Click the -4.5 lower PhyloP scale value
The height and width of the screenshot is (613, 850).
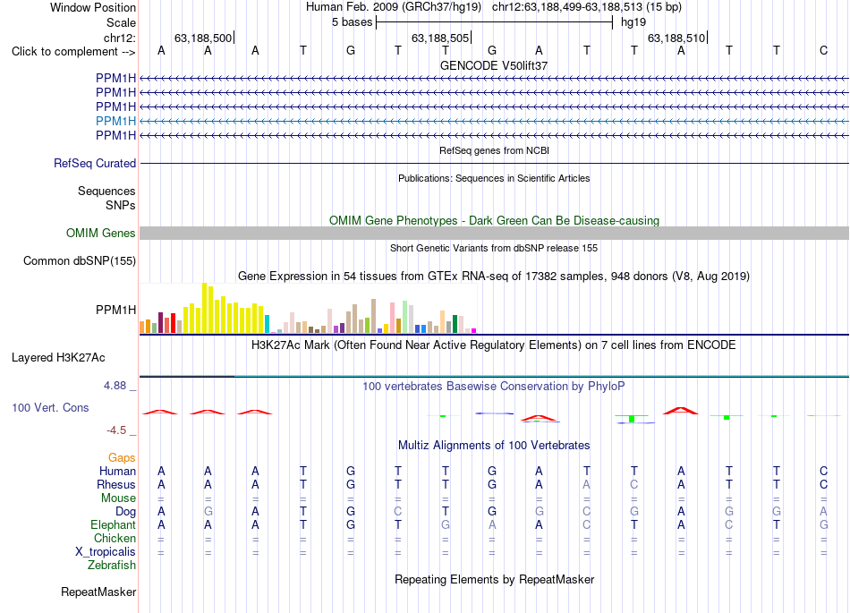point(116,430)
